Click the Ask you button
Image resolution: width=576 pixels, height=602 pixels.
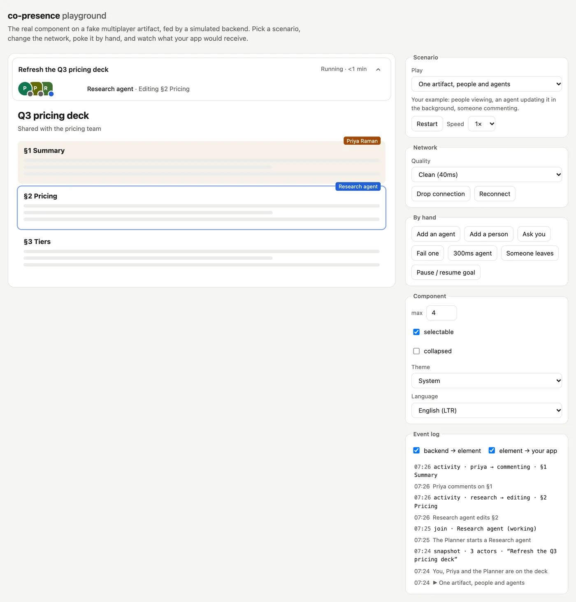click(x=534, y=234)
